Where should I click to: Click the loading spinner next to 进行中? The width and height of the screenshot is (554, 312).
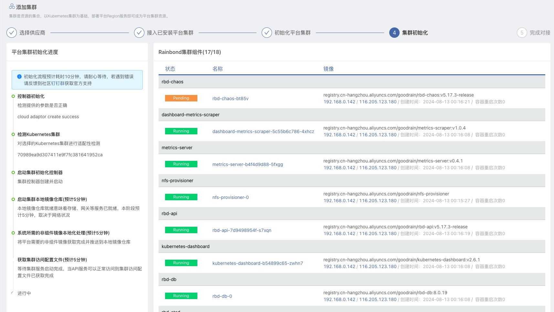pyautogui.click(x=13, y=293)
